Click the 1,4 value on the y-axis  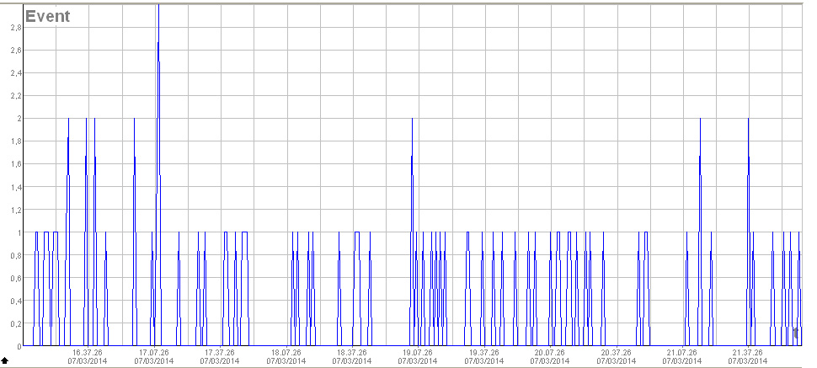14,187
